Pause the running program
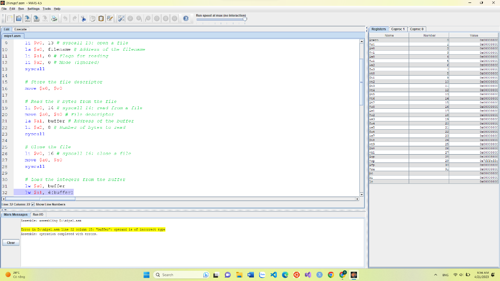This screenshot has width=500, height=281. pos(157,19)
